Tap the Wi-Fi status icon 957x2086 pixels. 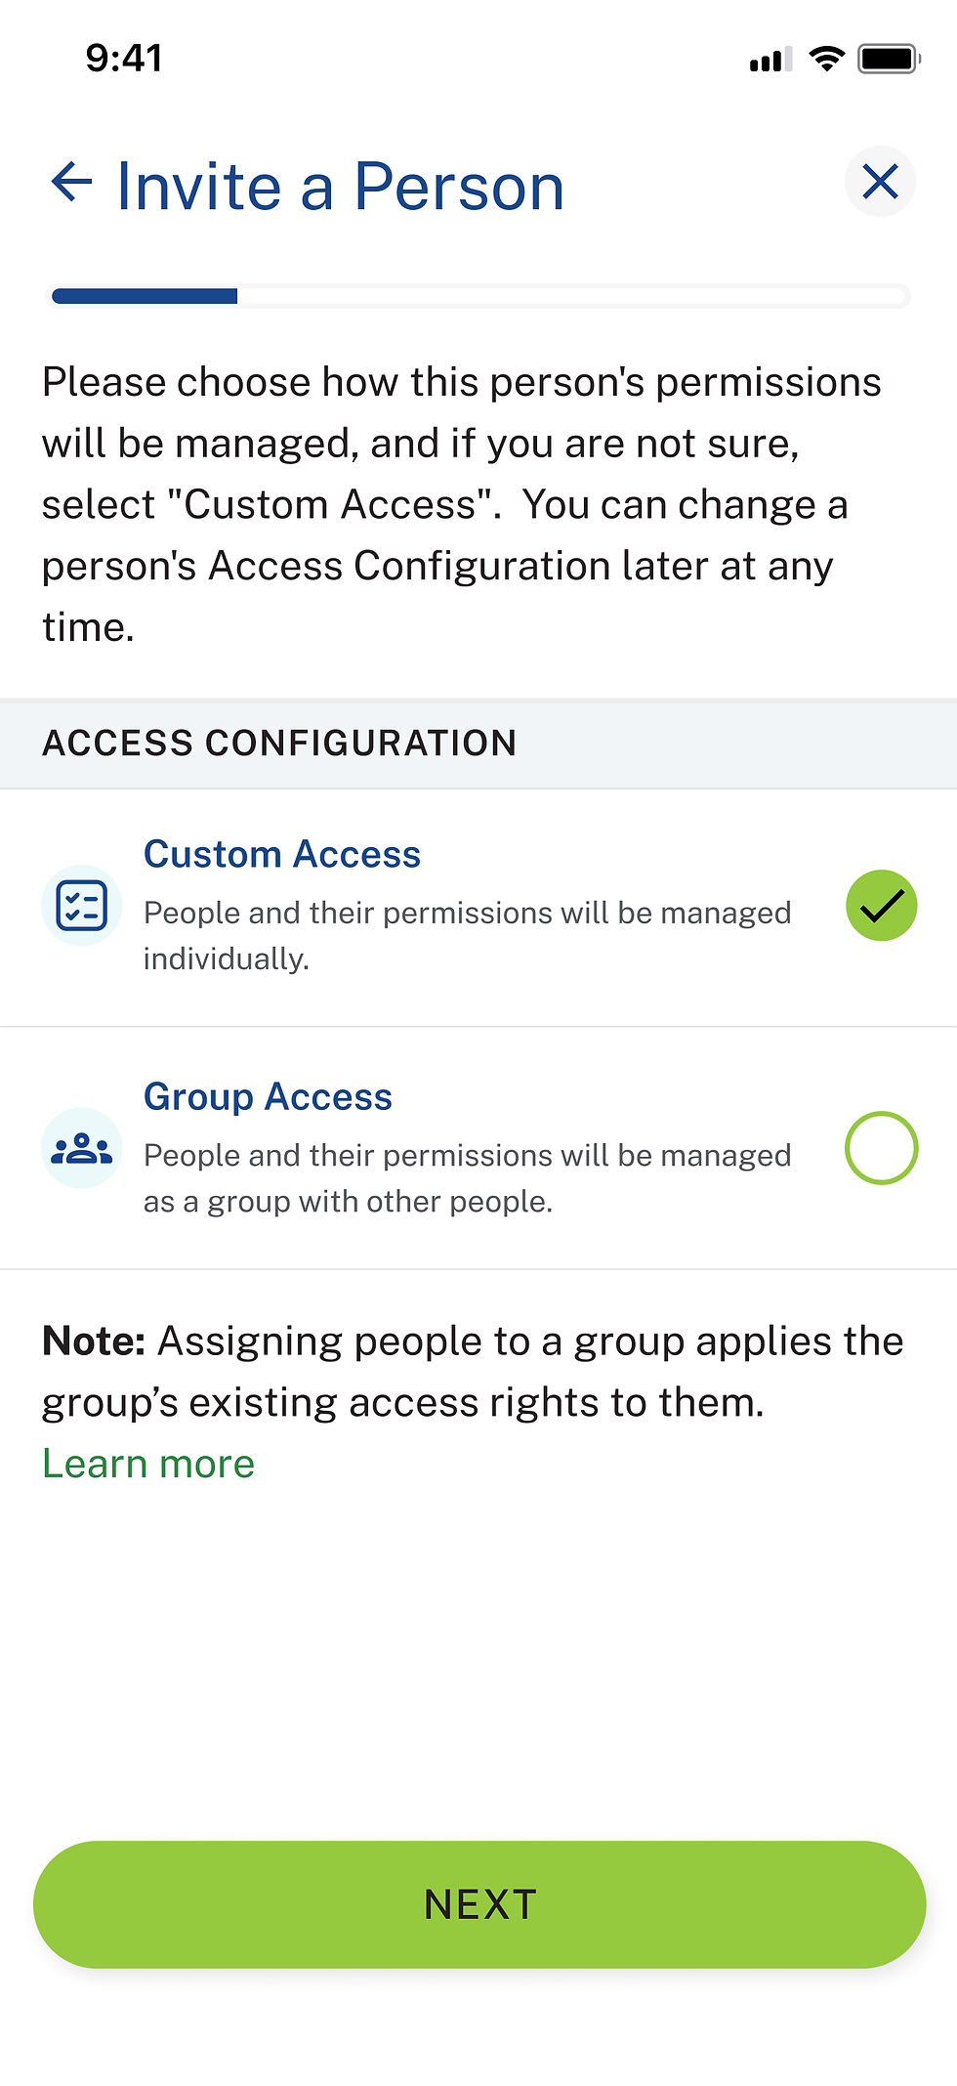point(826,59)
